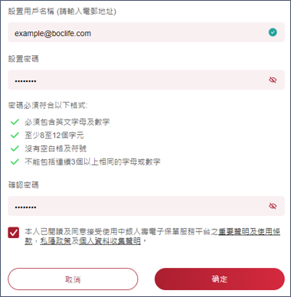The height and width of the screenshot is (297, 291).
Task: Click green checkmark beside 至少8至12個字元
Action: coord(15,135)
